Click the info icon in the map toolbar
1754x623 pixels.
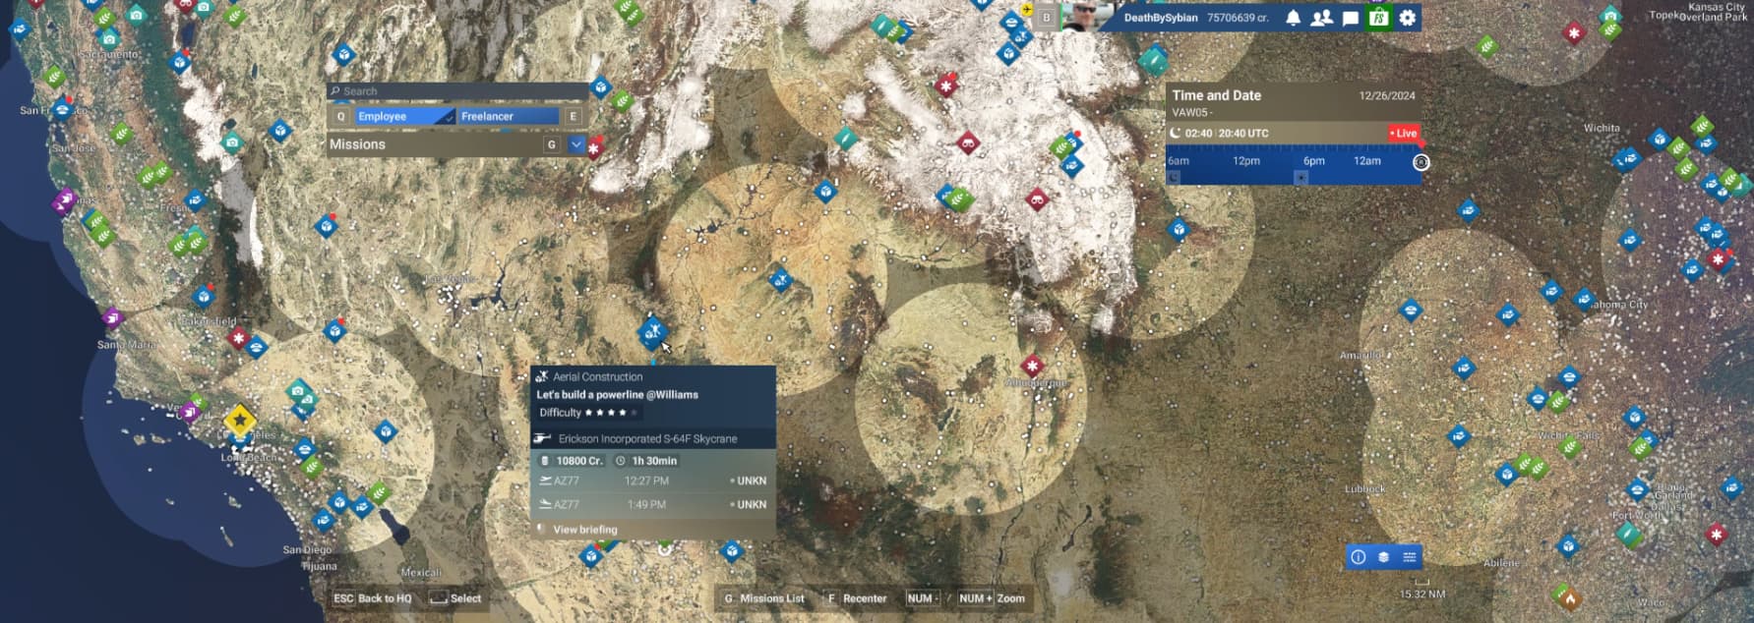(x=1359, y=557)
